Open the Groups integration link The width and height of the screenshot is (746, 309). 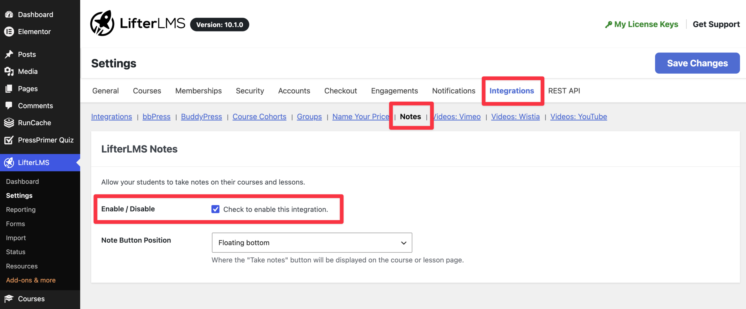(x=309, y=116)
